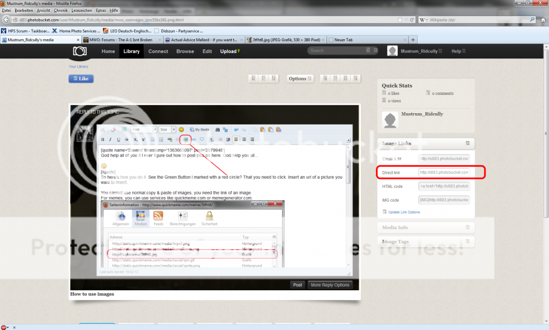Expand the Media Info panel
The height and width of the screenshot is (330, 549).
pyautogui.click(x=468, y=227)
